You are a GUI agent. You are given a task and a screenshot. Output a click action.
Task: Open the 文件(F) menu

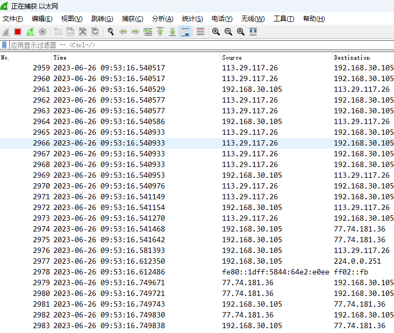point(12,19)
